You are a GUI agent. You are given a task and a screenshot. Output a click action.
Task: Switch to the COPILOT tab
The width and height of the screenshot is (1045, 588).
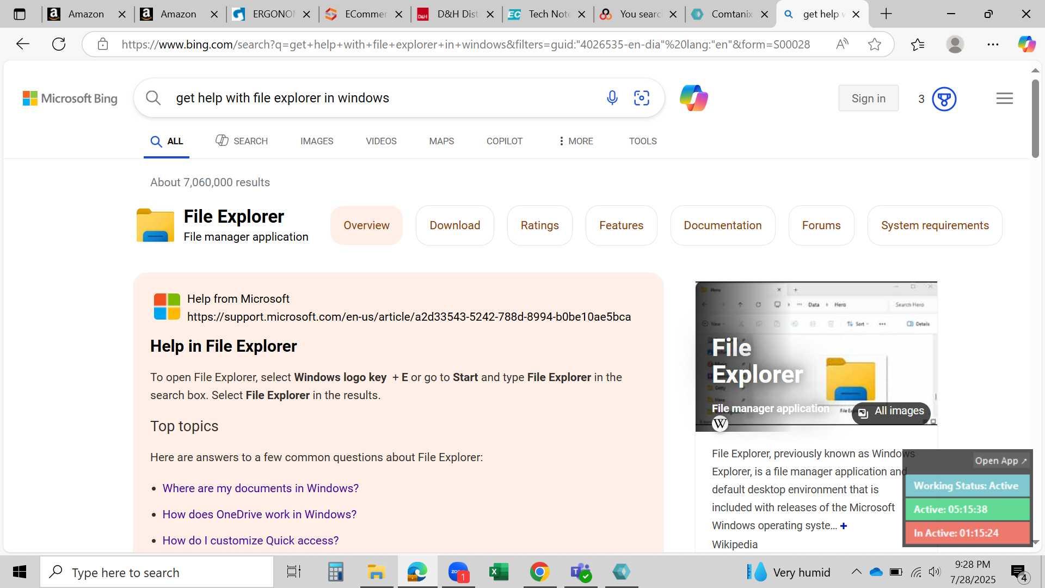pyautogui.click(x=505, y=141)
